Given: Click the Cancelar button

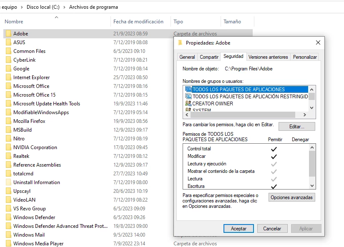Looking at the screenshot, I should pyautogui.click(x=272, y=229).
